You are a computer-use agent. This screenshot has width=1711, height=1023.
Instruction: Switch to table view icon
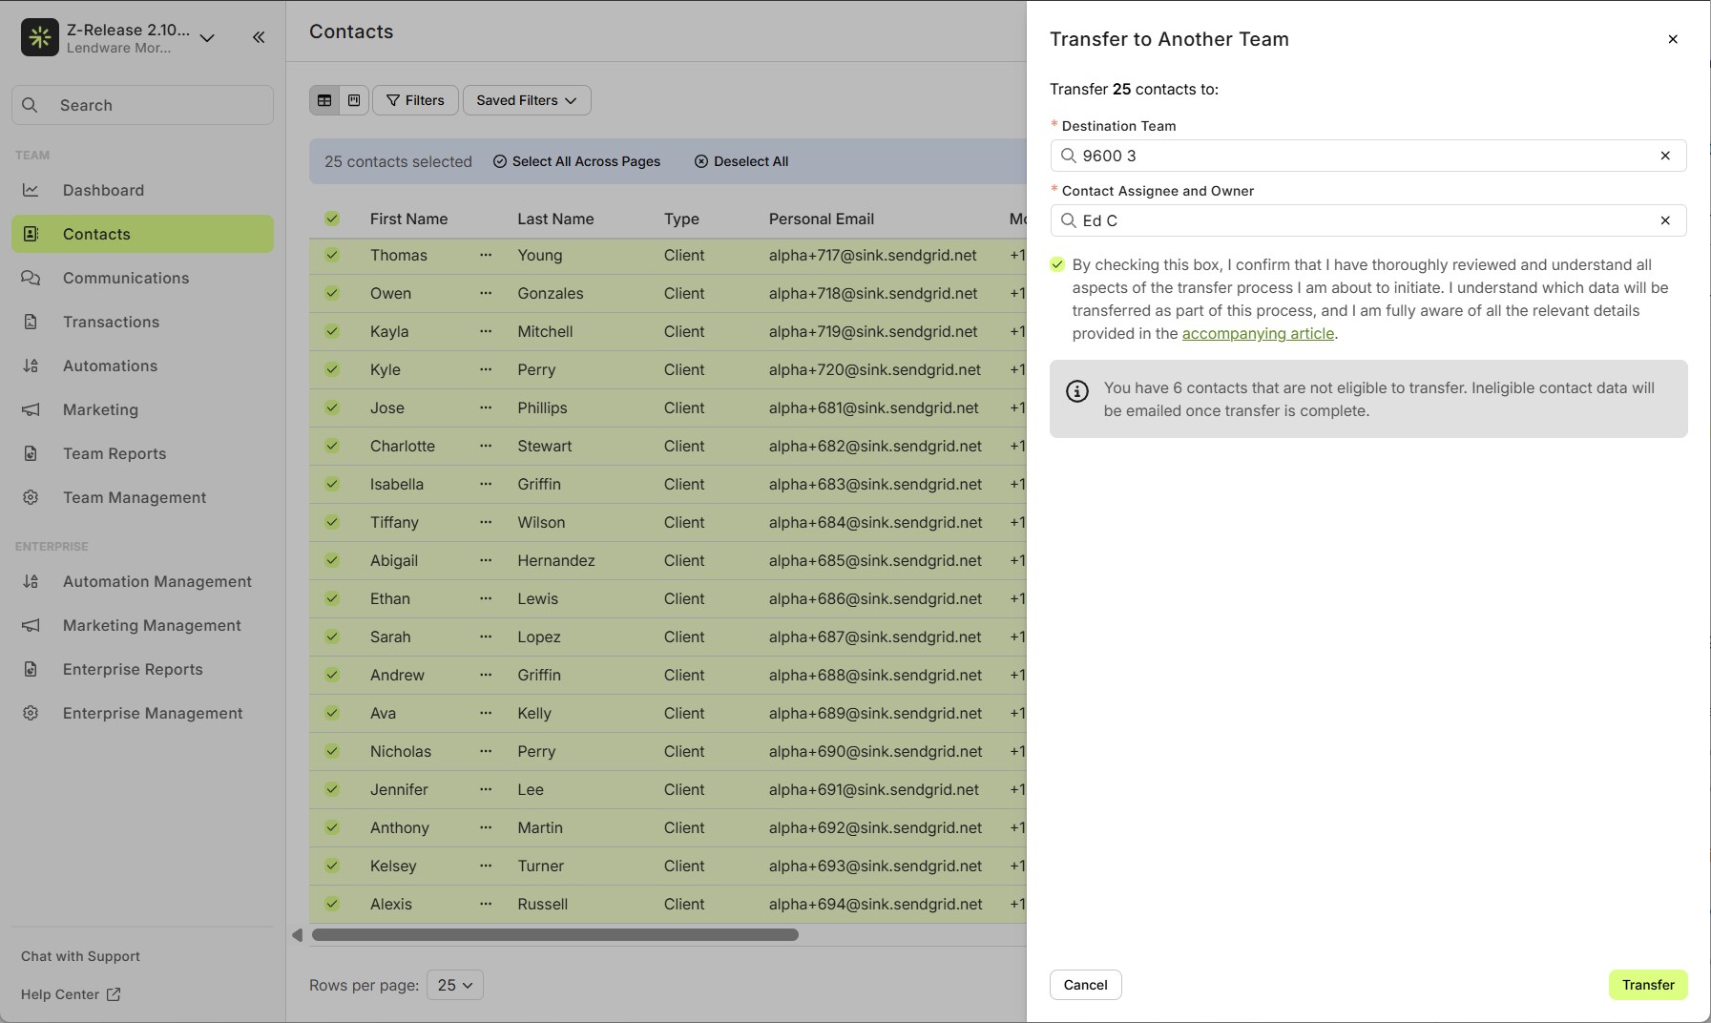[x=324, y=100]
